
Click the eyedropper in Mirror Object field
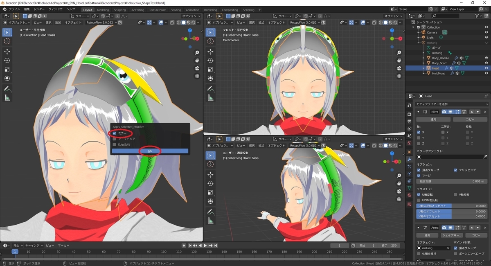(485, 157)
